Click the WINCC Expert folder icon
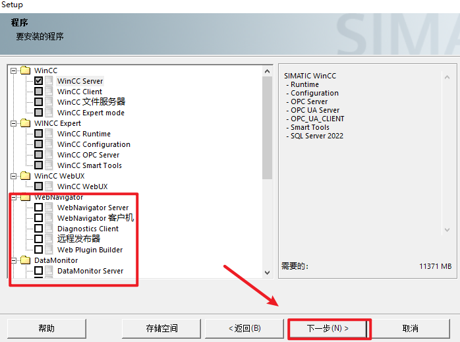The width and height of the screenshot is (460, 342). coord(25,123)
